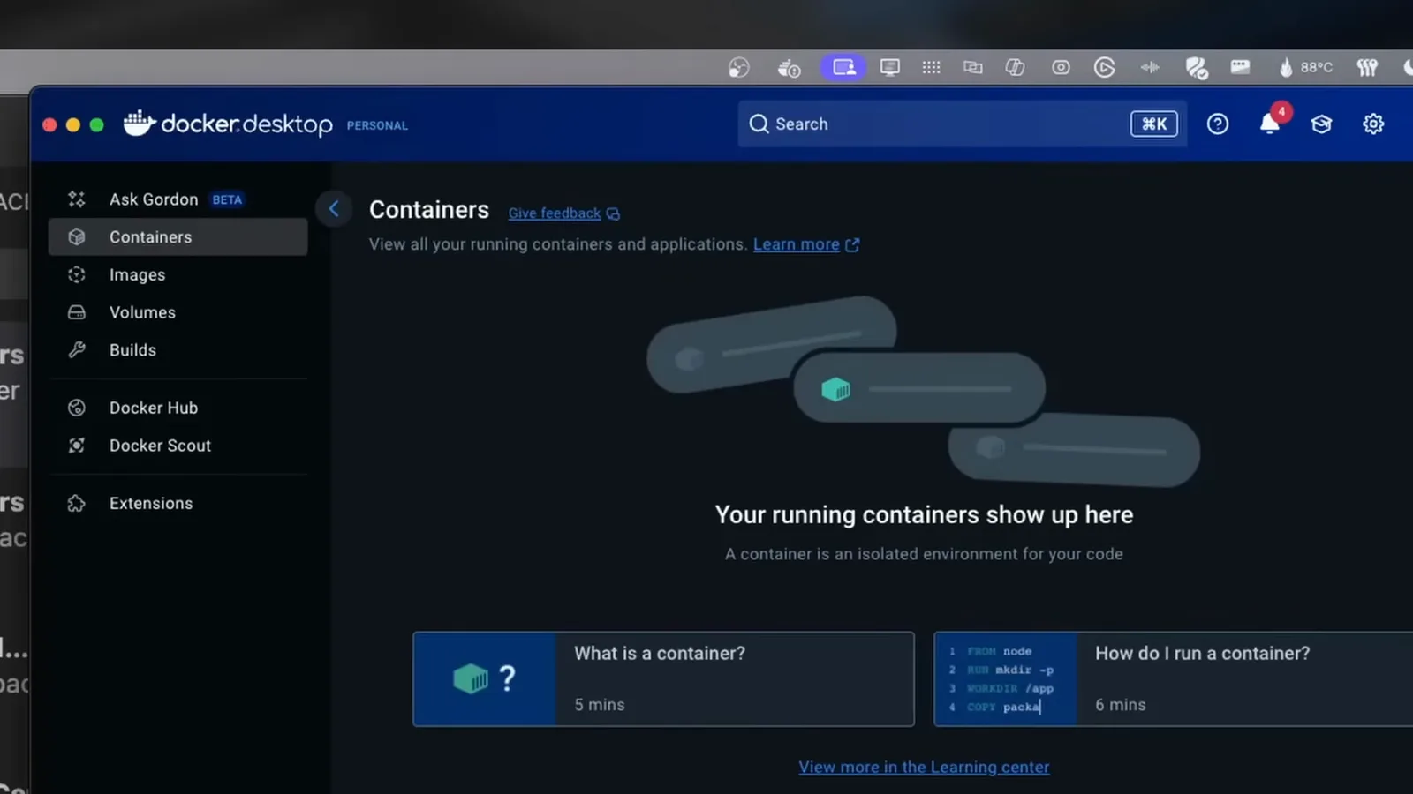Viewport: 1413px width, 794px height.
Task: Click View more in the Learning center
Action: pyautogui.click(x=924, y=767)
